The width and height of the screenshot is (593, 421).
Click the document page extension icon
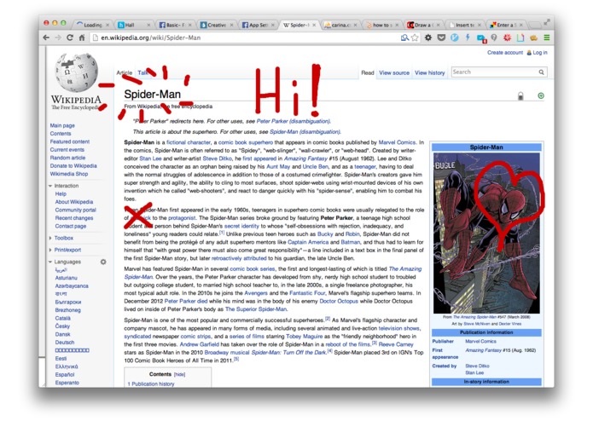tap(520, 37)
